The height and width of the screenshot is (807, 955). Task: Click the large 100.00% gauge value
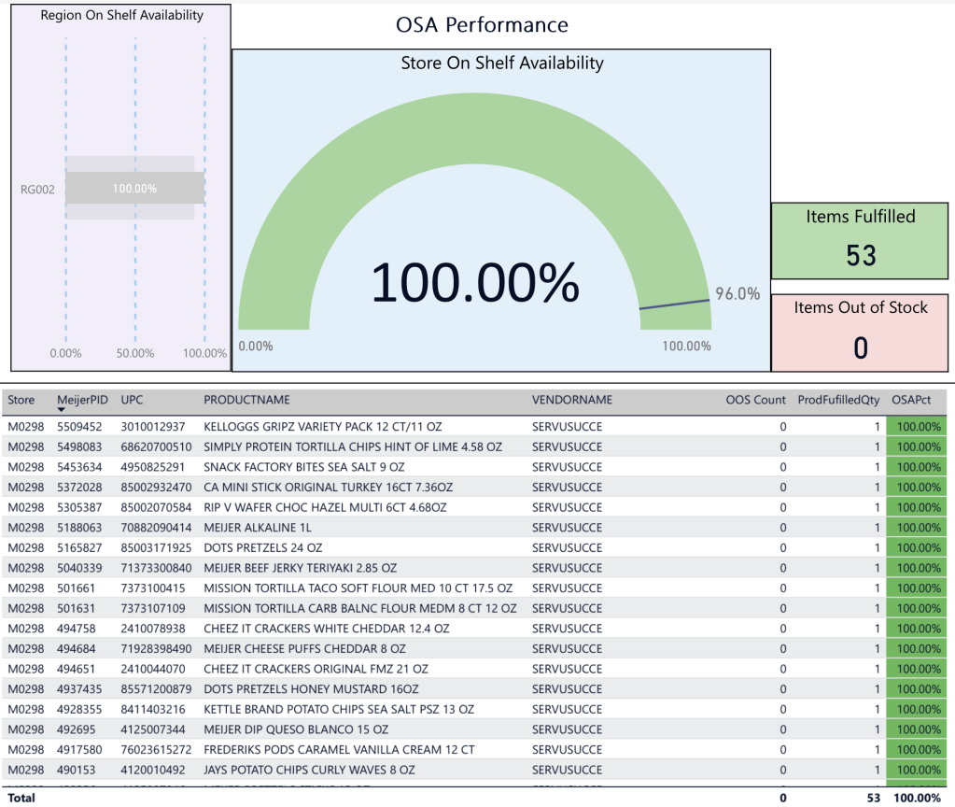(475, 282)
